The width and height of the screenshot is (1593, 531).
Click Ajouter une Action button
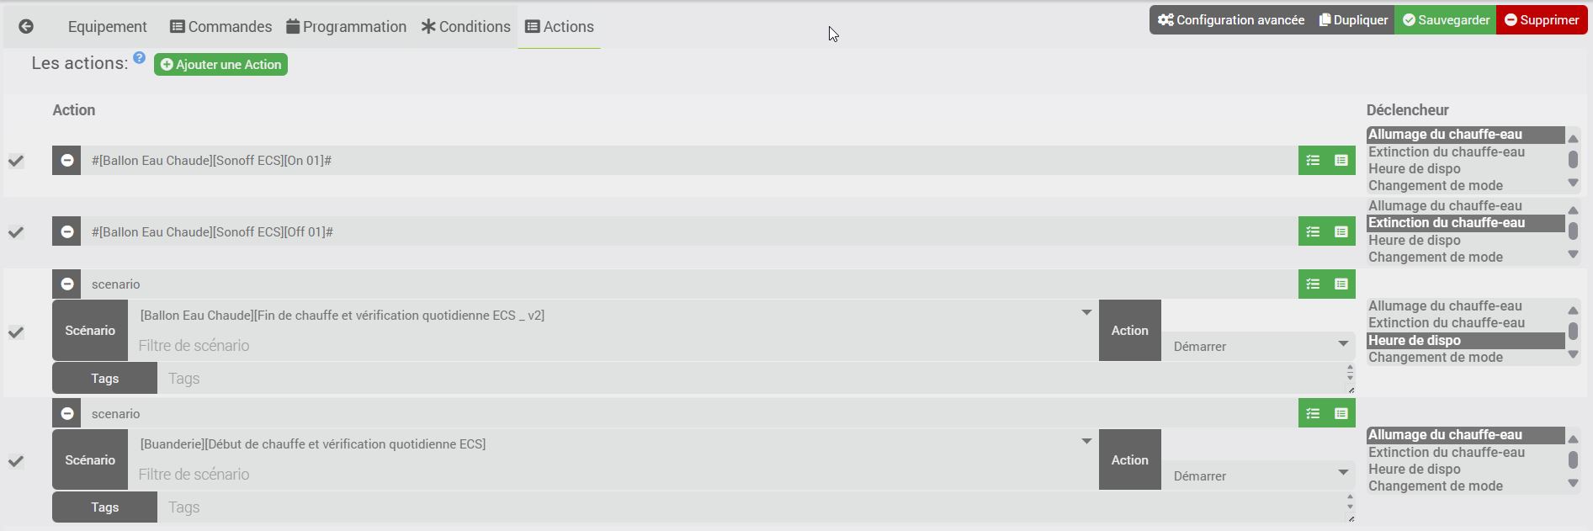click(220, 65)
